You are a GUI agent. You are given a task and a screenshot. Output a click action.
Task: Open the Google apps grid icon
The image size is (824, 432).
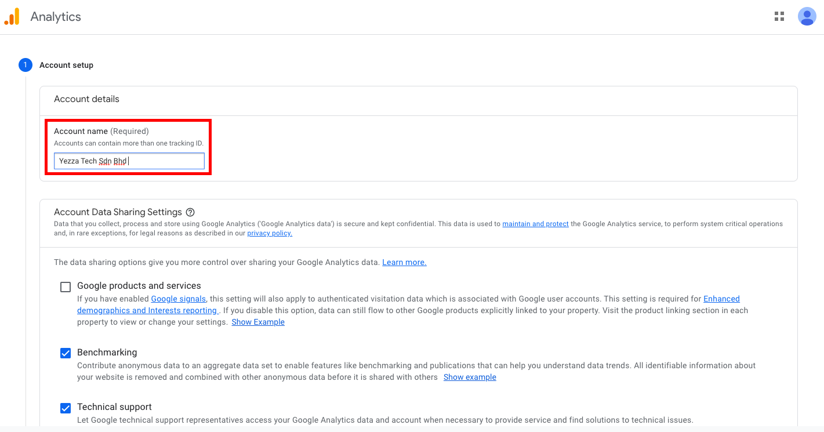point(779,16)
